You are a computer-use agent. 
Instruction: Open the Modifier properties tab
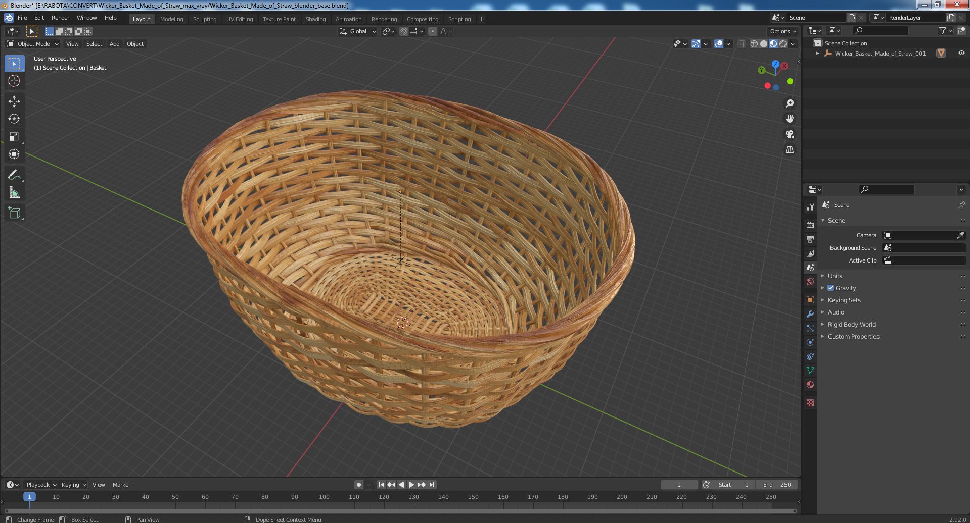pyautogui.click(x=810, y=314)
